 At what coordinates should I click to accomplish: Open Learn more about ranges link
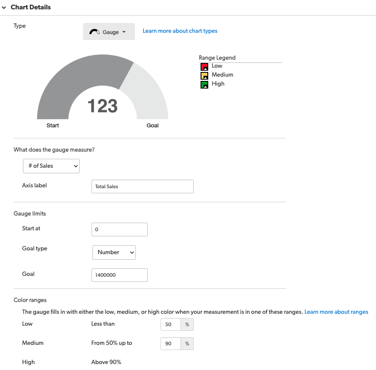point(336,312)
